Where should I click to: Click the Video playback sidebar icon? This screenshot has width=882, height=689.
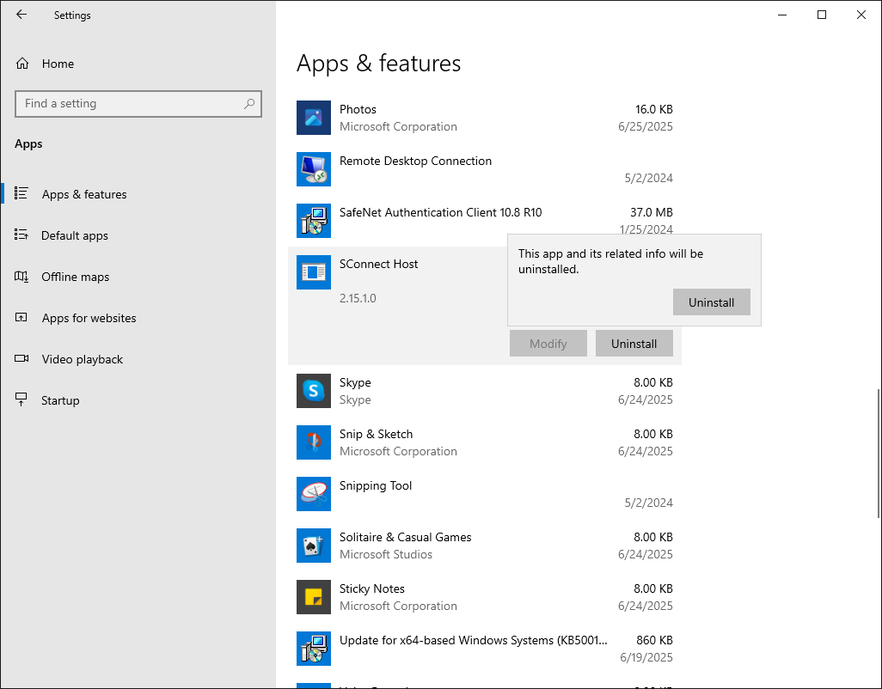click(21, 358)
